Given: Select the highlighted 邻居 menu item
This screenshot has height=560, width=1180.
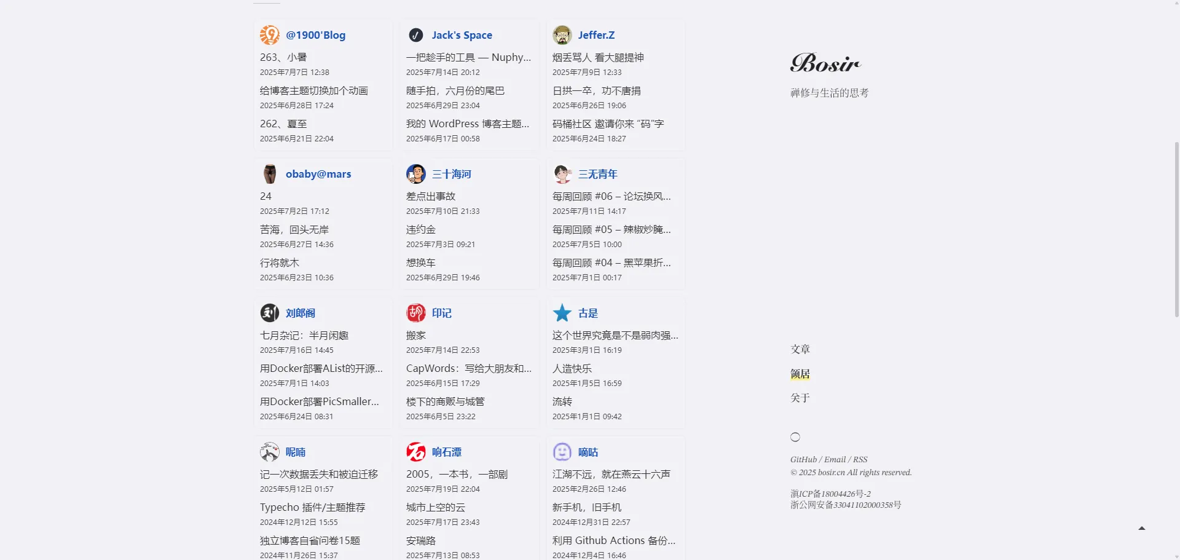Looking at the screenshot, I should click(x=800, y=374).
